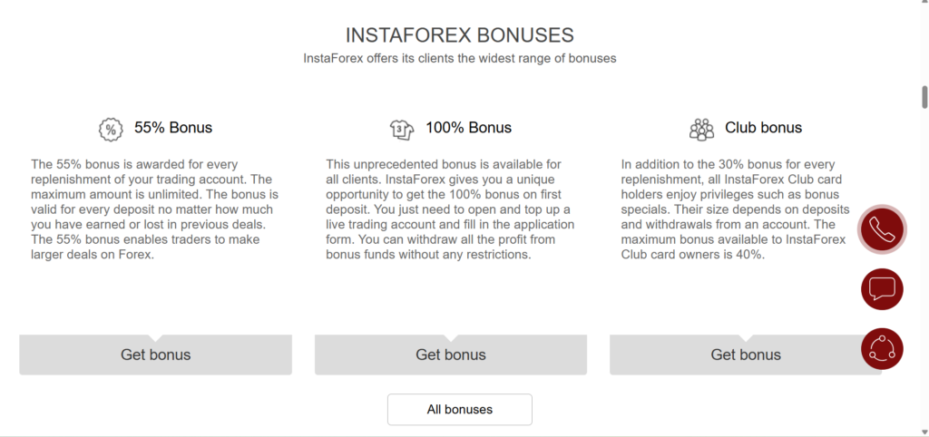This screenshot has width=929, height=437.
Task: Click the vertical scrollbar thumb
Action: [x=924, y=97]
